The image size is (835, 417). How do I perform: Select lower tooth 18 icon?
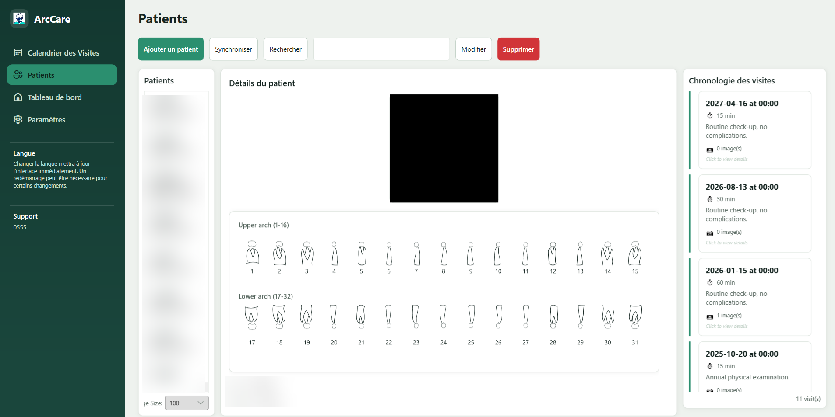(279, 317)
